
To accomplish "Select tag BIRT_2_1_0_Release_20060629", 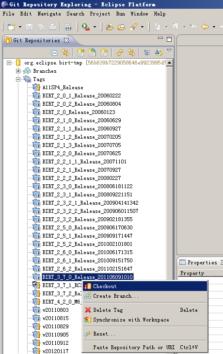I will point(82,121).
